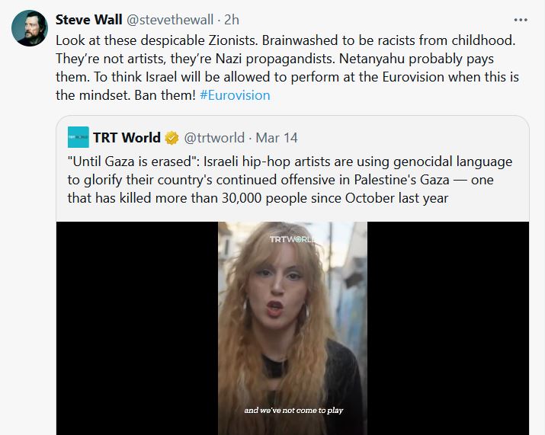Open the quoted tweet text about Gaza

[x=290, y=180]
